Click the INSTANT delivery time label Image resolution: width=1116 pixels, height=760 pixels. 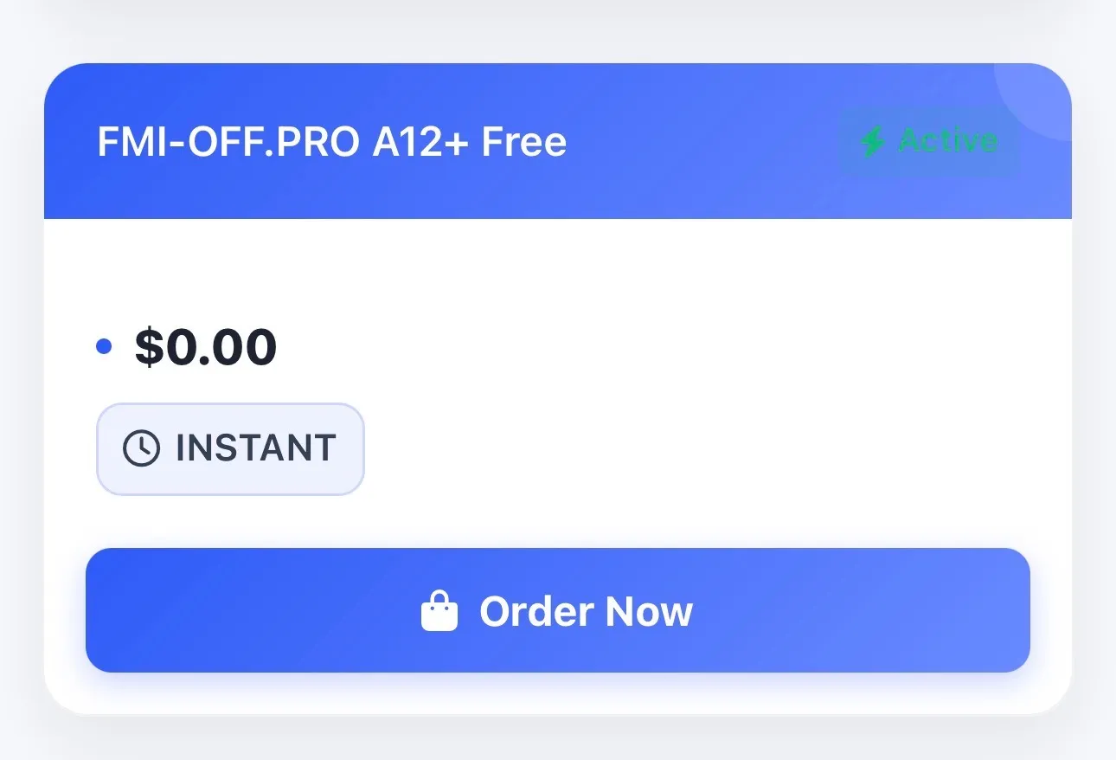(x=256, y=448)
